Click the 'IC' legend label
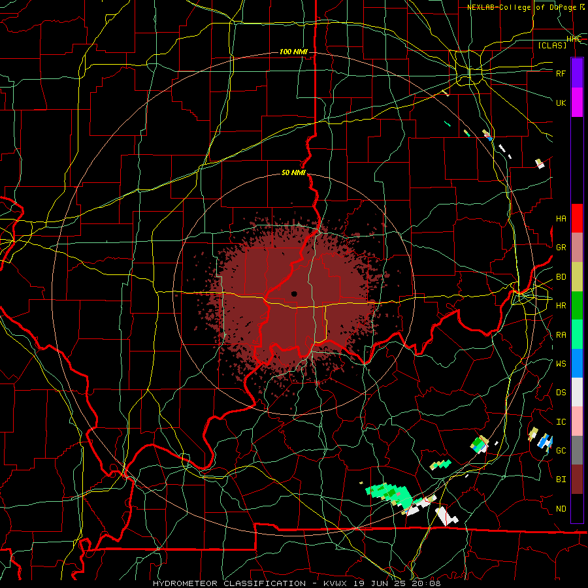This screenshot has height=588, width=588. coord(561,422)
